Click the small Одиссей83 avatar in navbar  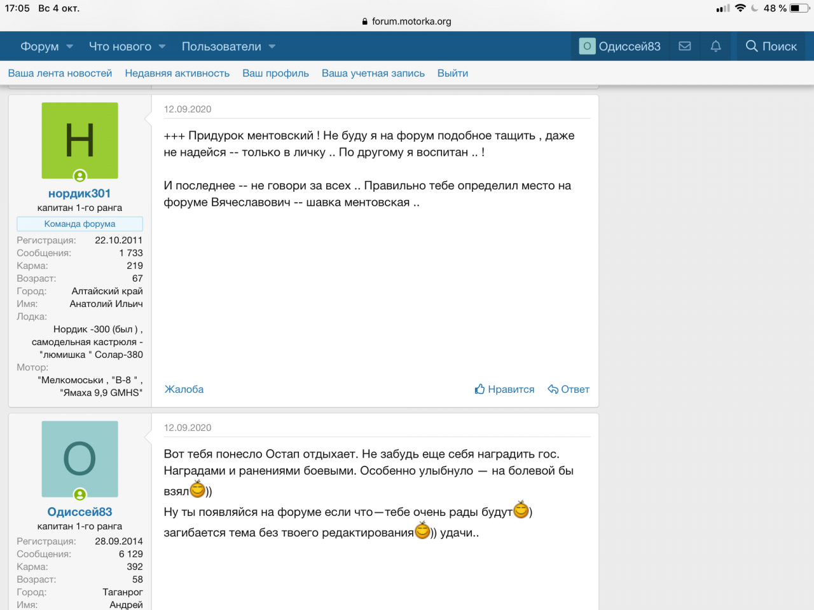click(587, 46)
